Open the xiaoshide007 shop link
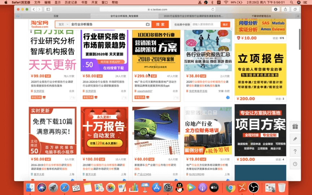Viewport: 312px width, 195px height. click(145, 91)
